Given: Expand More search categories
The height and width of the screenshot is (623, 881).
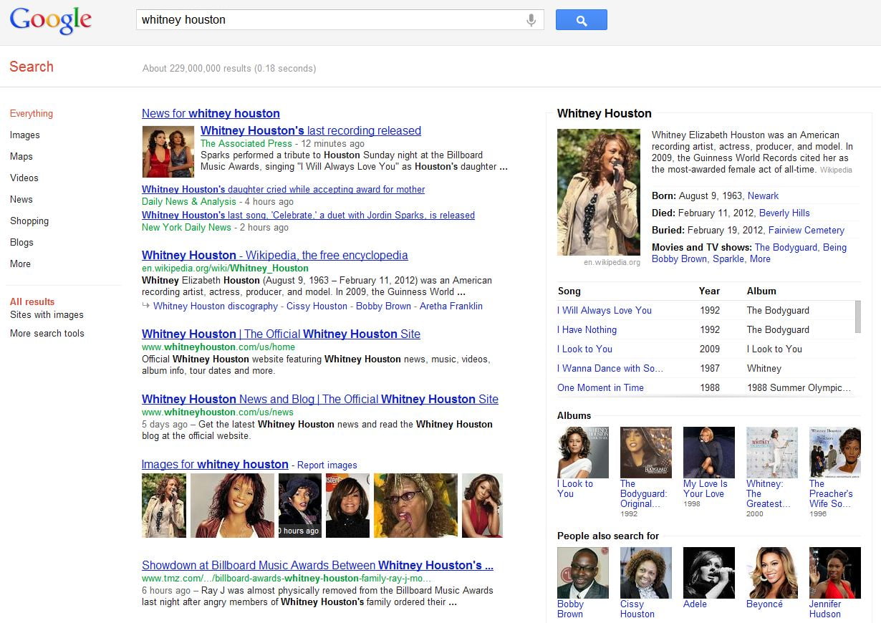Looking at the screenshot, I should click(x=20, y=264).
